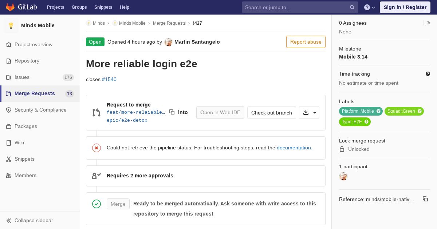Click Martin Santangelo's author avatar
Viewport: 437px width, 229px height.
(168, 42)
